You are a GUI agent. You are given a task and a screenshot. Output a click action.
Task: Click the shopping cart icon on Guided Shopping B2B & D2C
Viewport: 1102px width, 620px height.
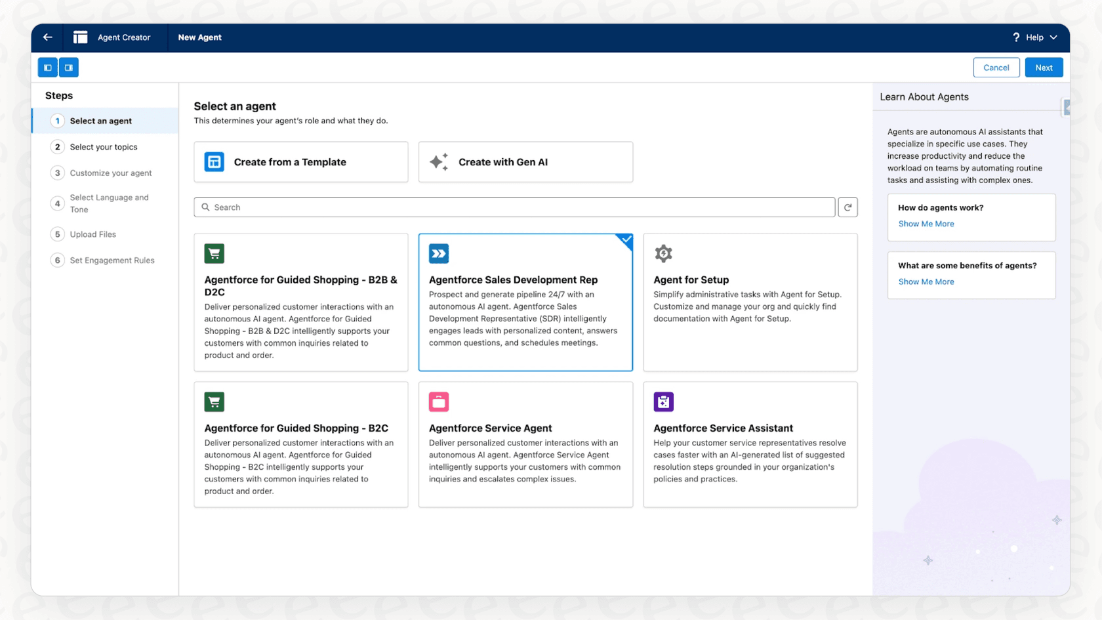coord(214,253)
